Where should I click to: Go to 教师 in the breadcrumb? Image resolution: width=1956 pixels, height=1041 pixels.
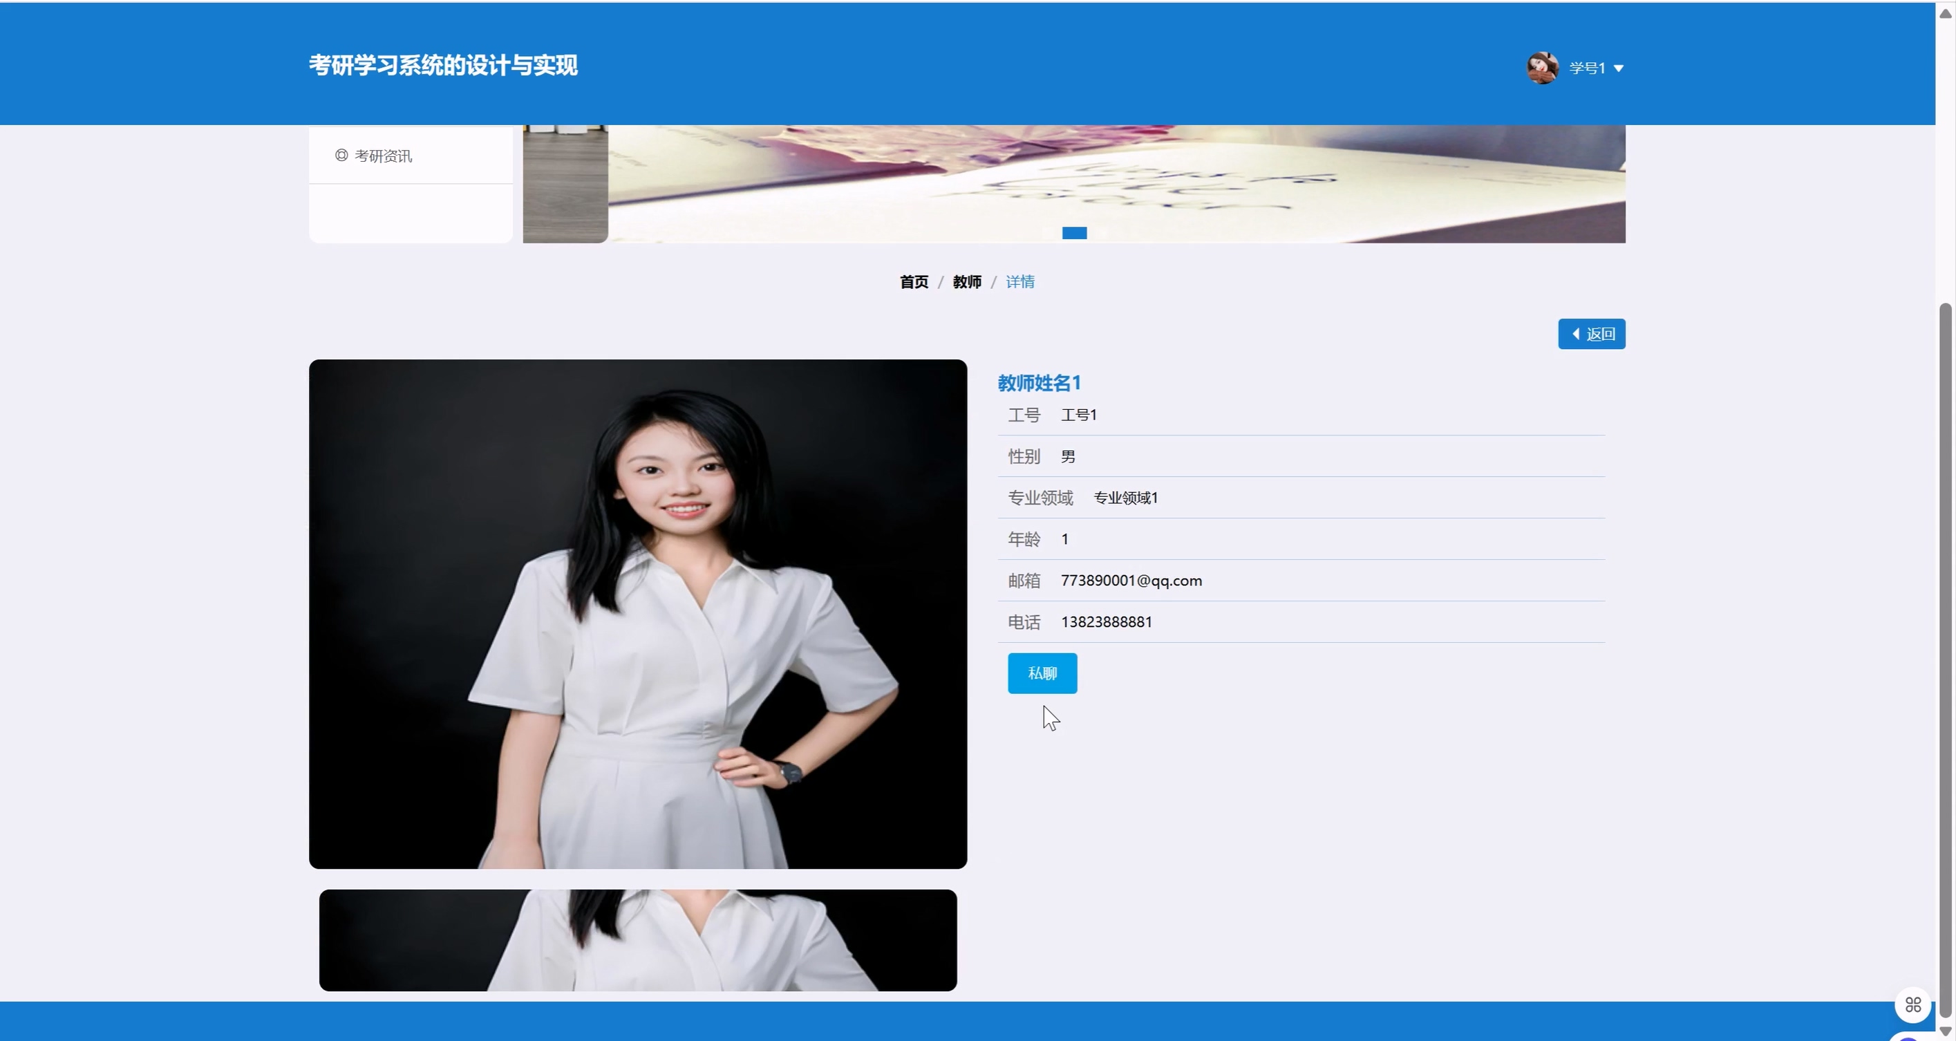[x=967, y=282]
